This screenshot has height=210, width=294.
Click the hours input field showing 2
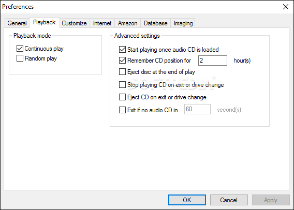pos(213,61)
